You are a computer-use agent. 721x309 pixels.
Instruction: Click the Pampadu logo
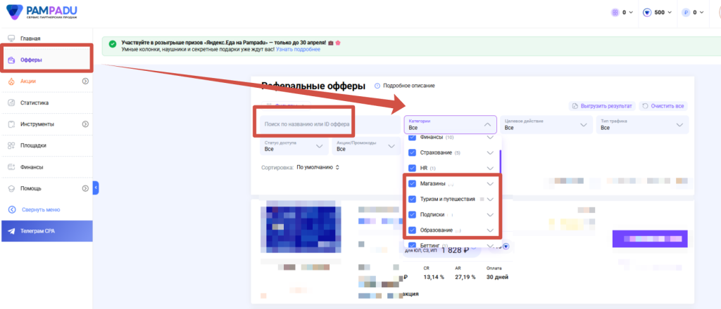click(42, 11)
